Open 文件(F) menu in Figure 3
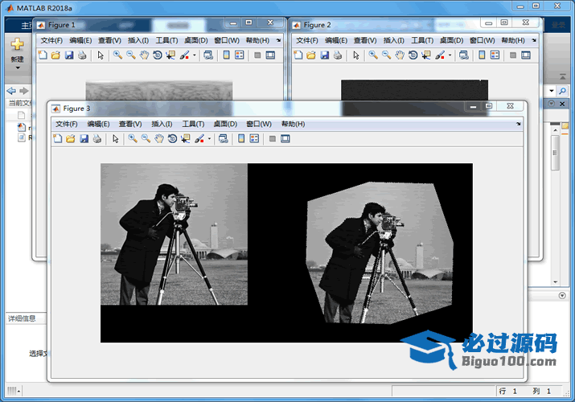The height and width of the screenshot is (402, 575). (x=67, y=124)
